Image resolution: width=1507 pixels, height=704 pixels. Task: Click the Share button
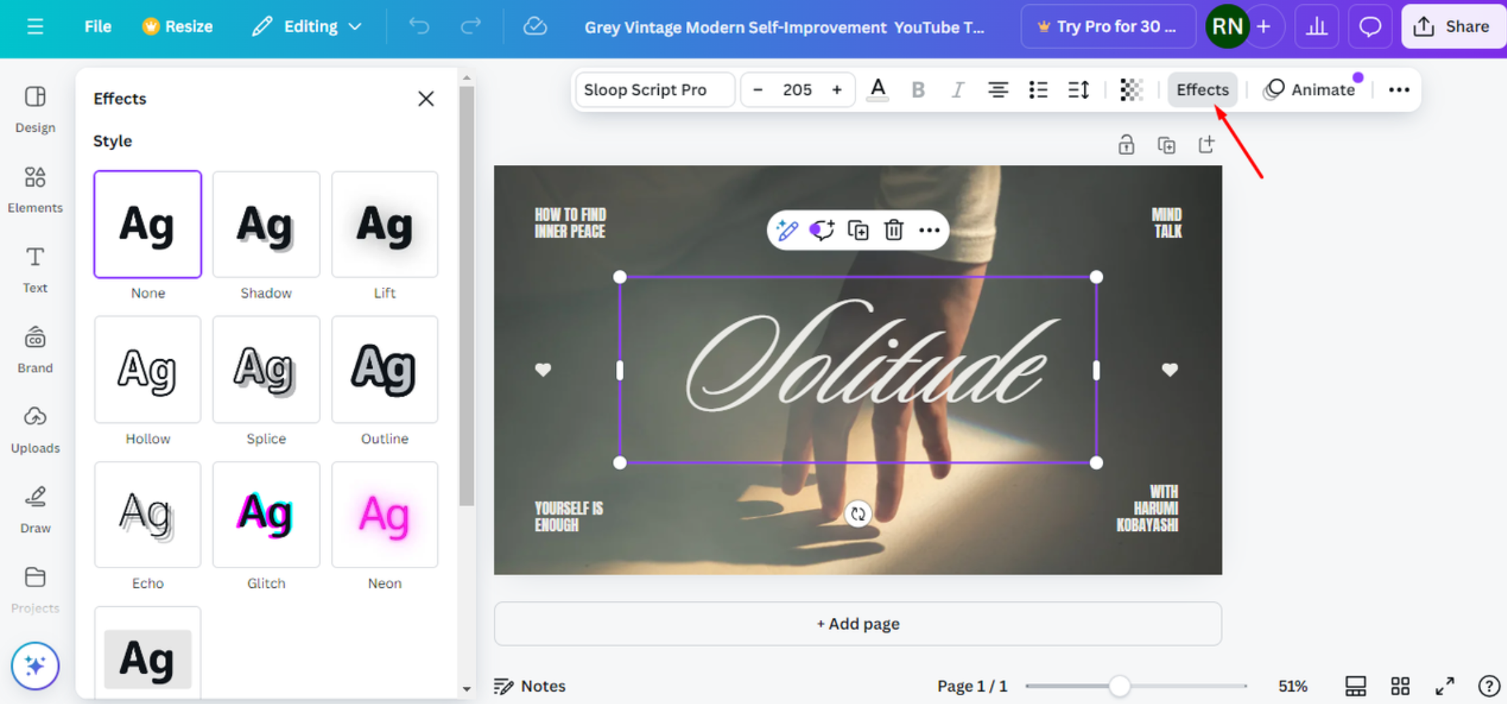tap(1453, 26)
